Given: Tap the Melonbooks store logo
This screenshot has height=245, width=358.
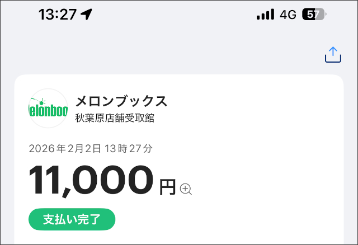Looking at the screenshot, I should point(48,108).
